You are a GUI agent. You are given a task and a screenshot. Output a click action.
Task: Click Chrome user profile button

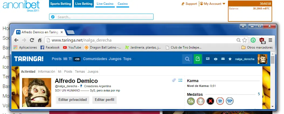point(243,26)
